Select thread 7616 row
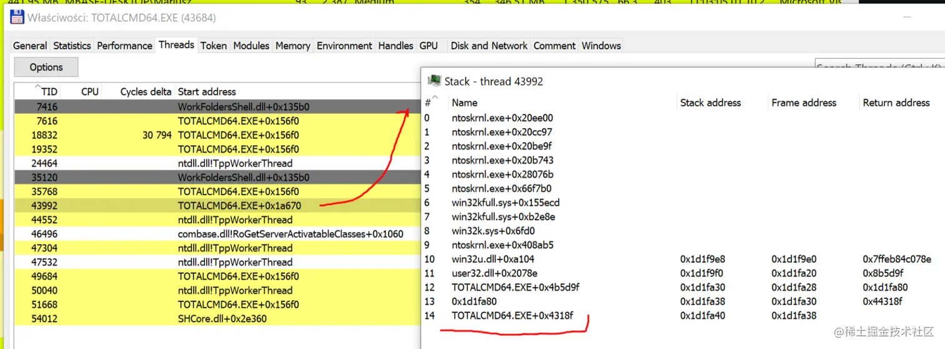945x349 pixels. click(x=217, y=121)
